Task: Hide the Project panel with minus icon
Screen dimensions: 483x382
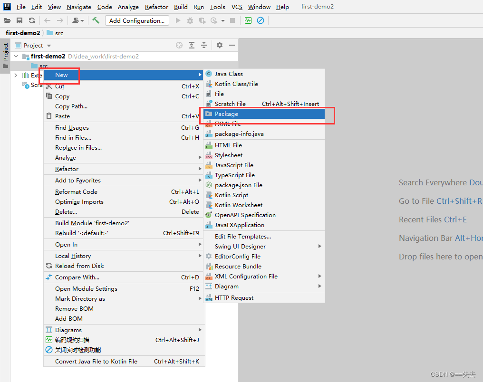Action: click(232, 45)
